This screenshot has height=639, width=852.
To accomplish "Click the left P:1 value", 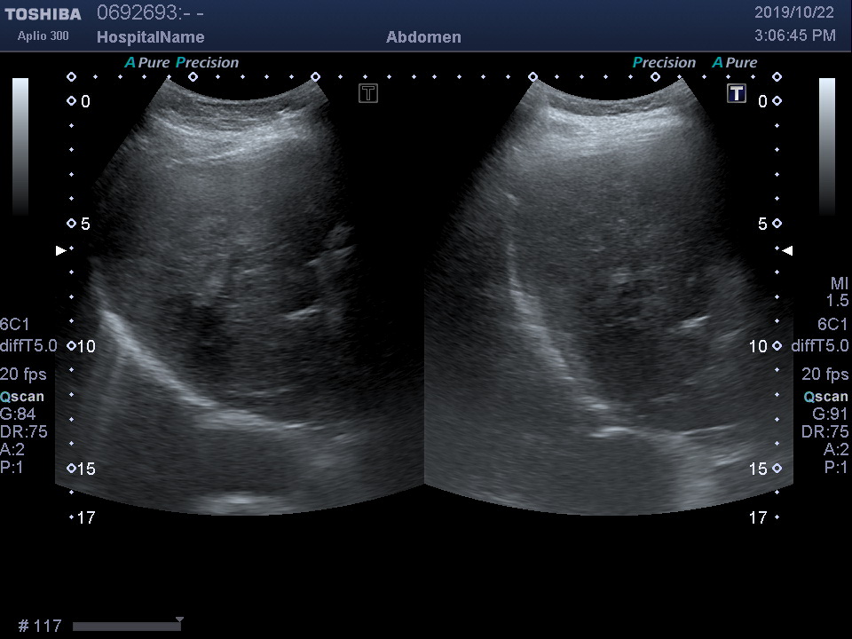I will pos(12,468).
